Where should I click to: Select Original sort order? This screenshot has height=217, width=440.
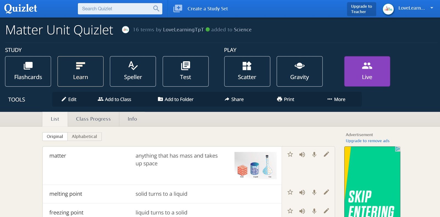(x=55, y=137)
